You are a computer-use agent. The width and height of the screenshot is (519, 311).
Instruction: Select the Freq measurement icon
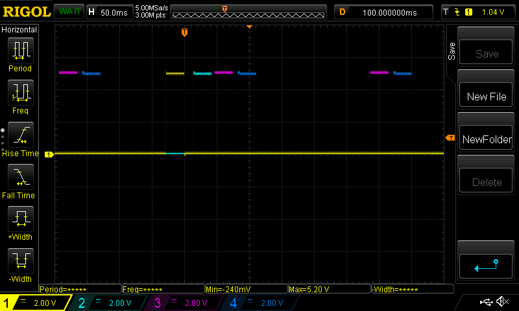point(21,92)
